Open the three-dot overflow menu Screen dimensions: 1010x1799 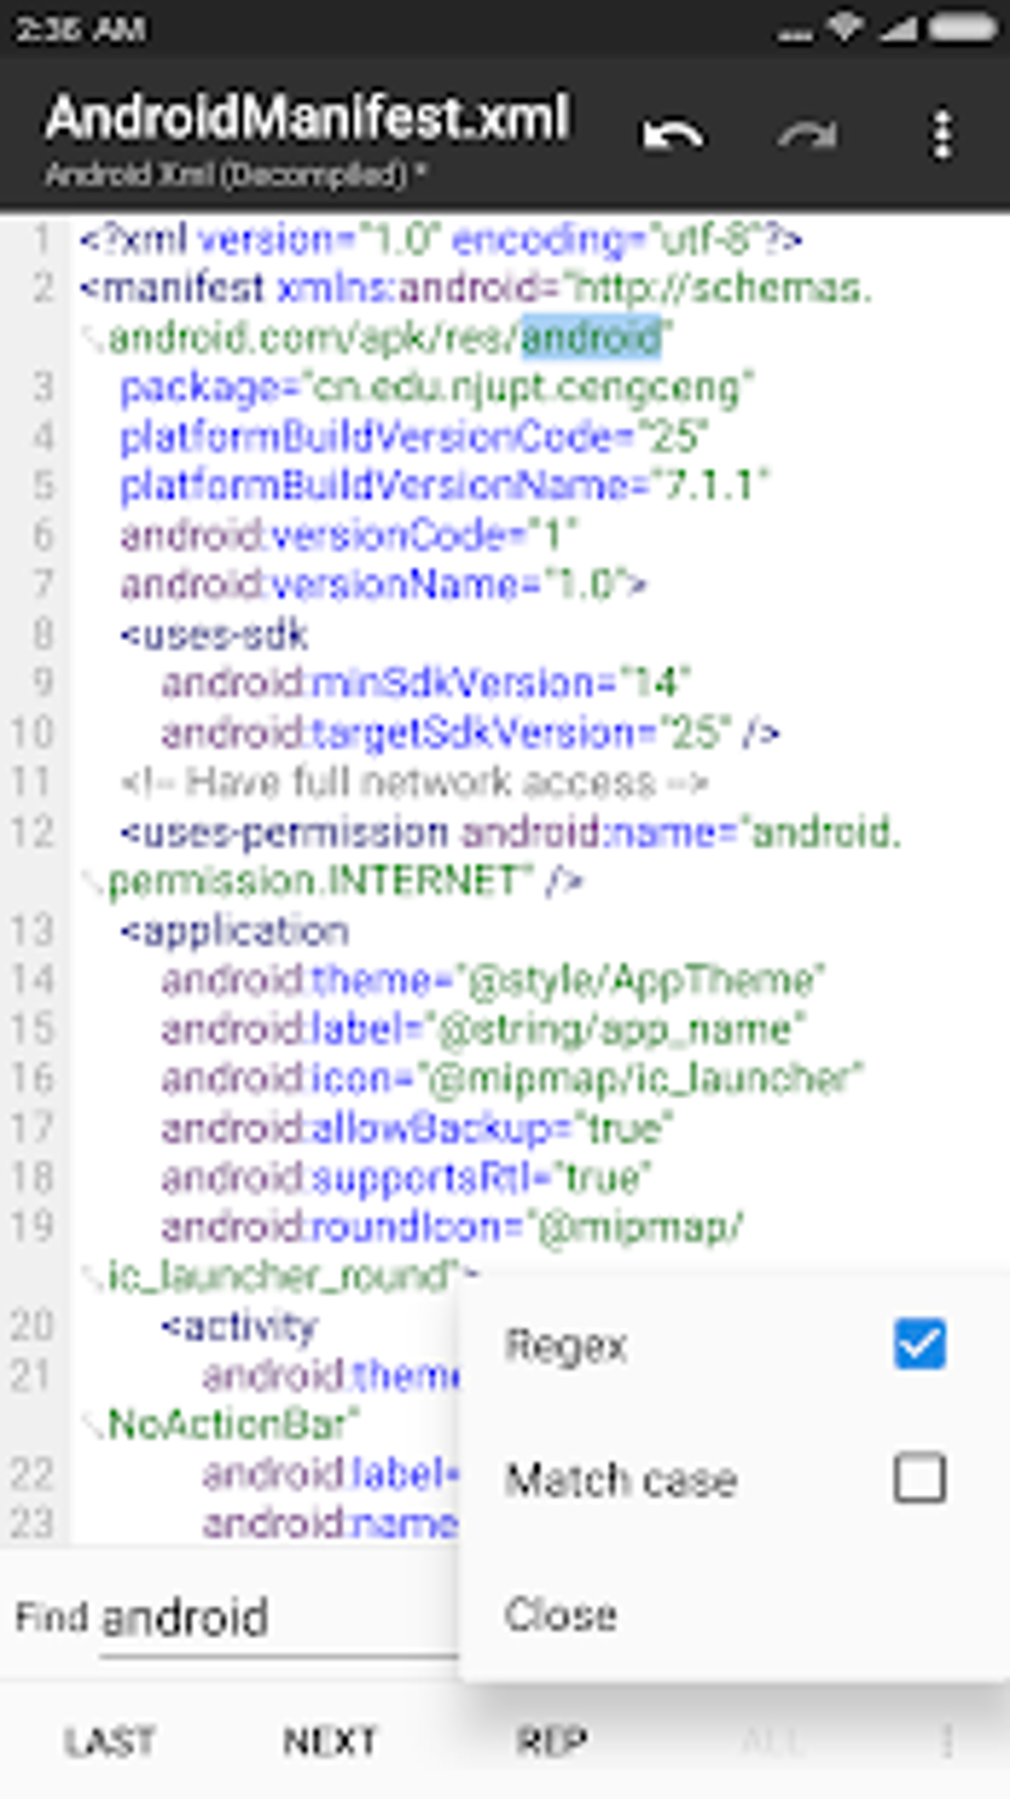coord(943,135)
